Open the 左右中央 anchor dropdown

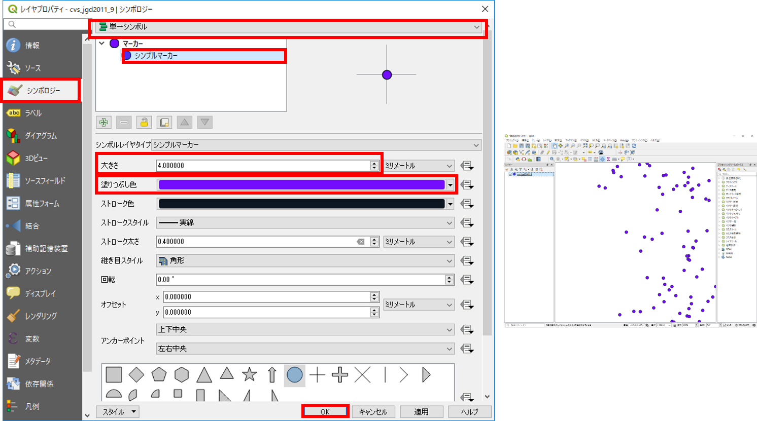305,349
